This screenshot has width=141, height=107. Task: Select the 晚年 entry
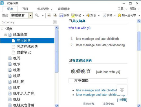[x=17, y=88]
